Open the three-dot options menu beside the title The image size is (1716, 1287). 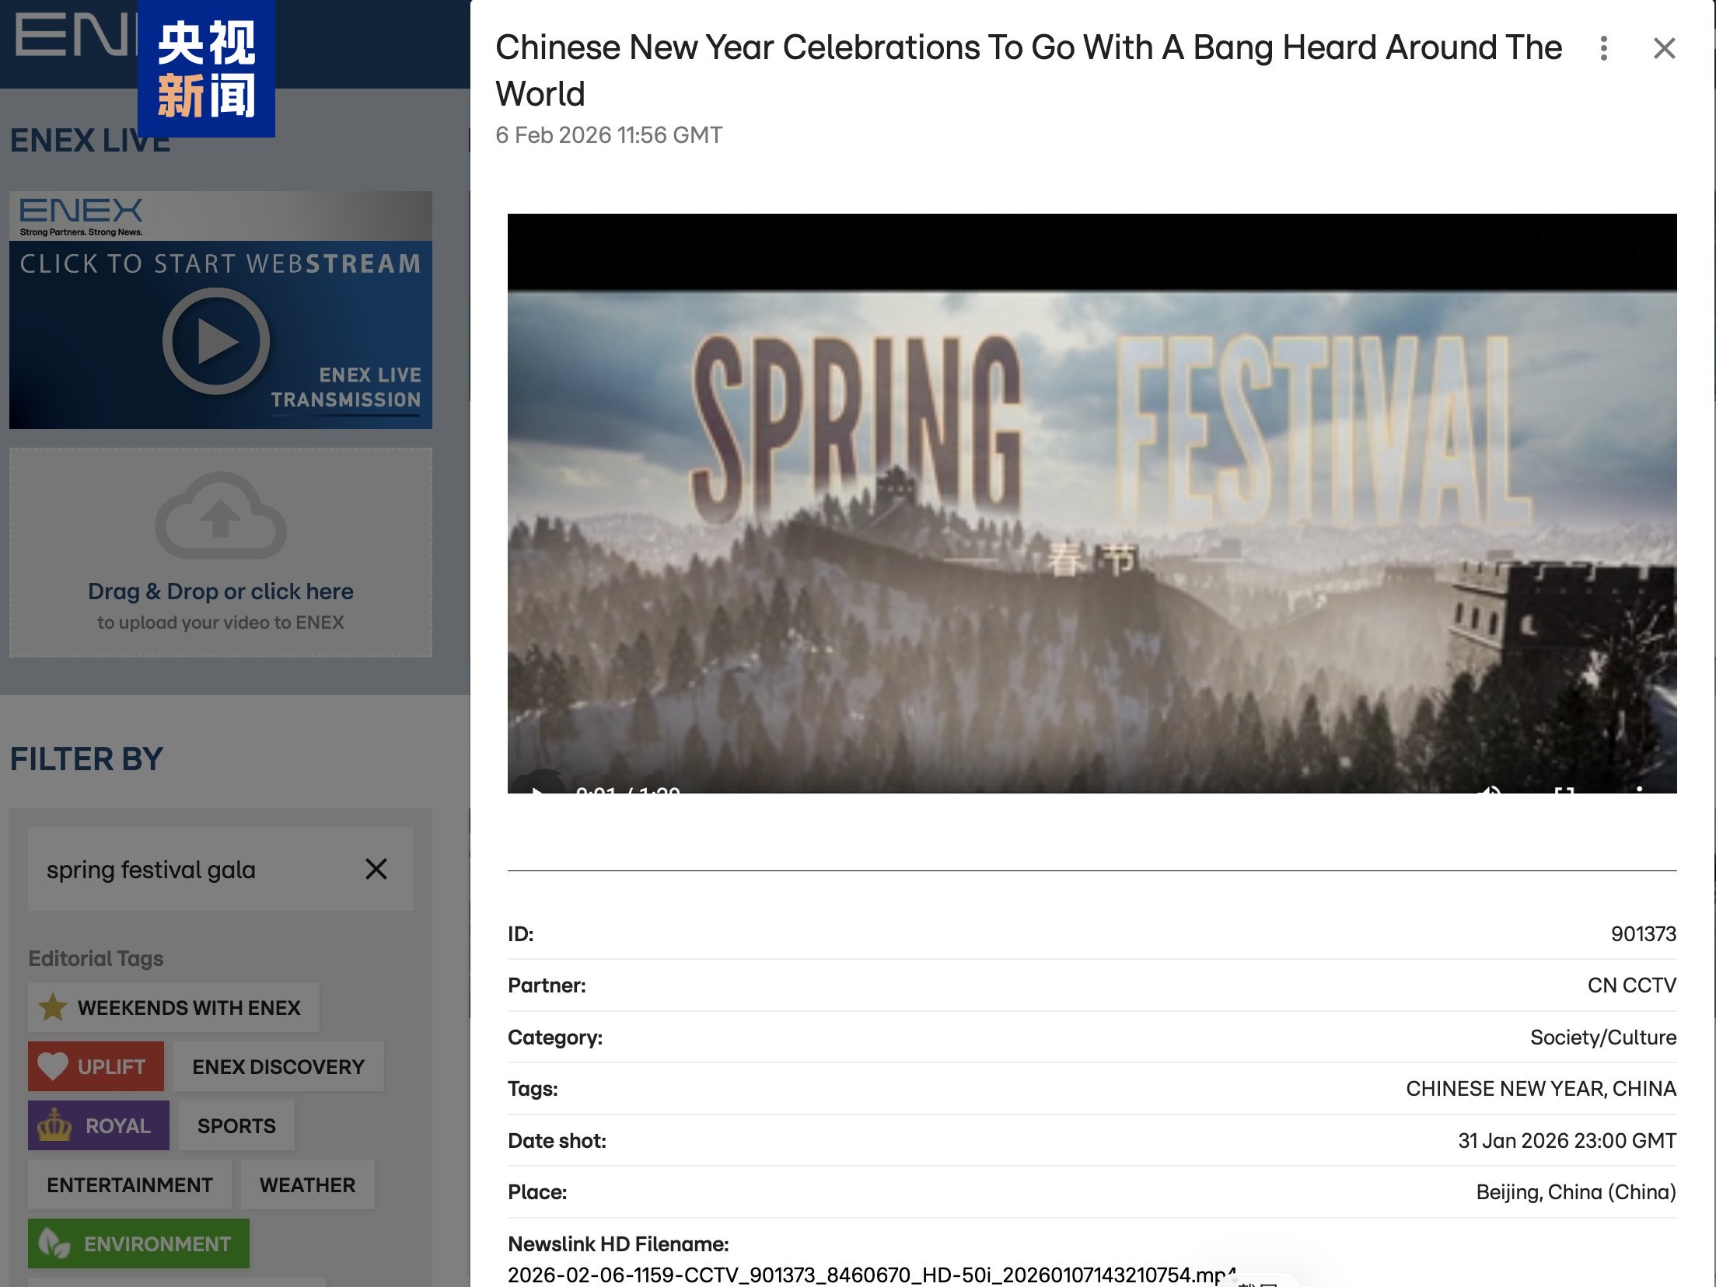click(x=1603, y=48)
